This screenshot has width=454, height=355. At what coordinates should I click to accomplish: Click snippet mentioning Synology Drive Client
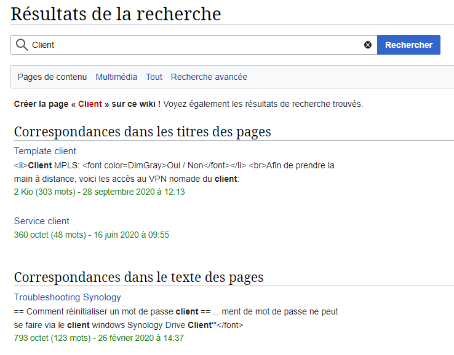(129, 326)
